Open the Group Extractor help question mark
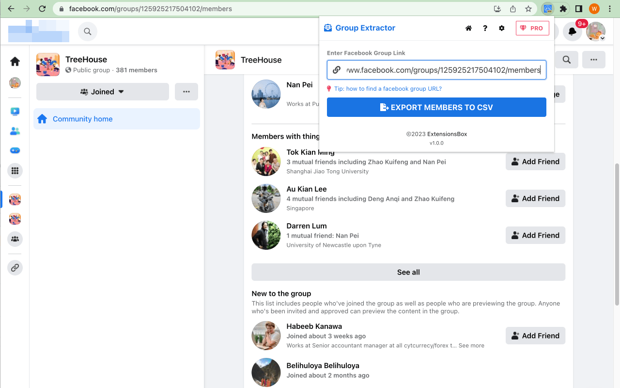Image resolution: width=620 pixels, height=388 pixels. [485, 28]
